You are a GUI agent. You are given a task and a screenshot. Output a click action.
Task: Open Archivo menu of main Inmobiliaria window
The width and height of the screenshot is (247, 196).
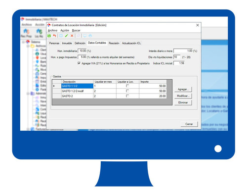(x=27, y=24)
